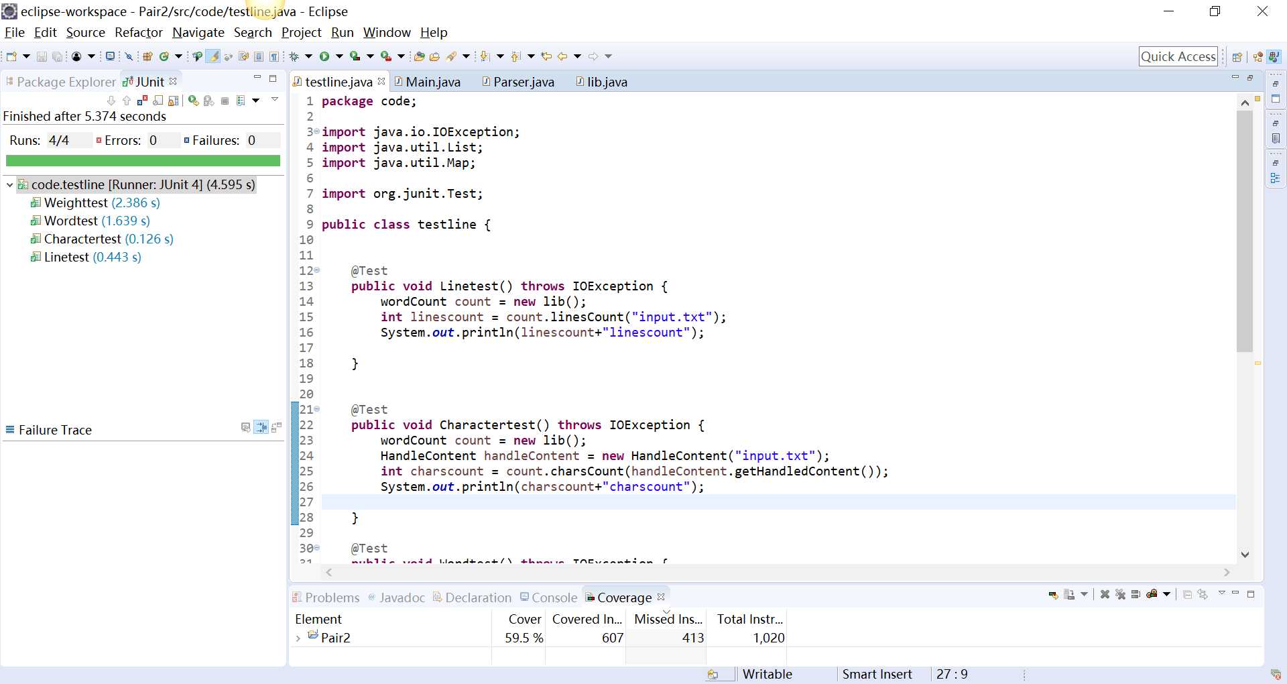The width and height of the screenshot is (1287, 684).
Task: Click the Coverage launch icon in toolbar
Action: coord(355,56)
